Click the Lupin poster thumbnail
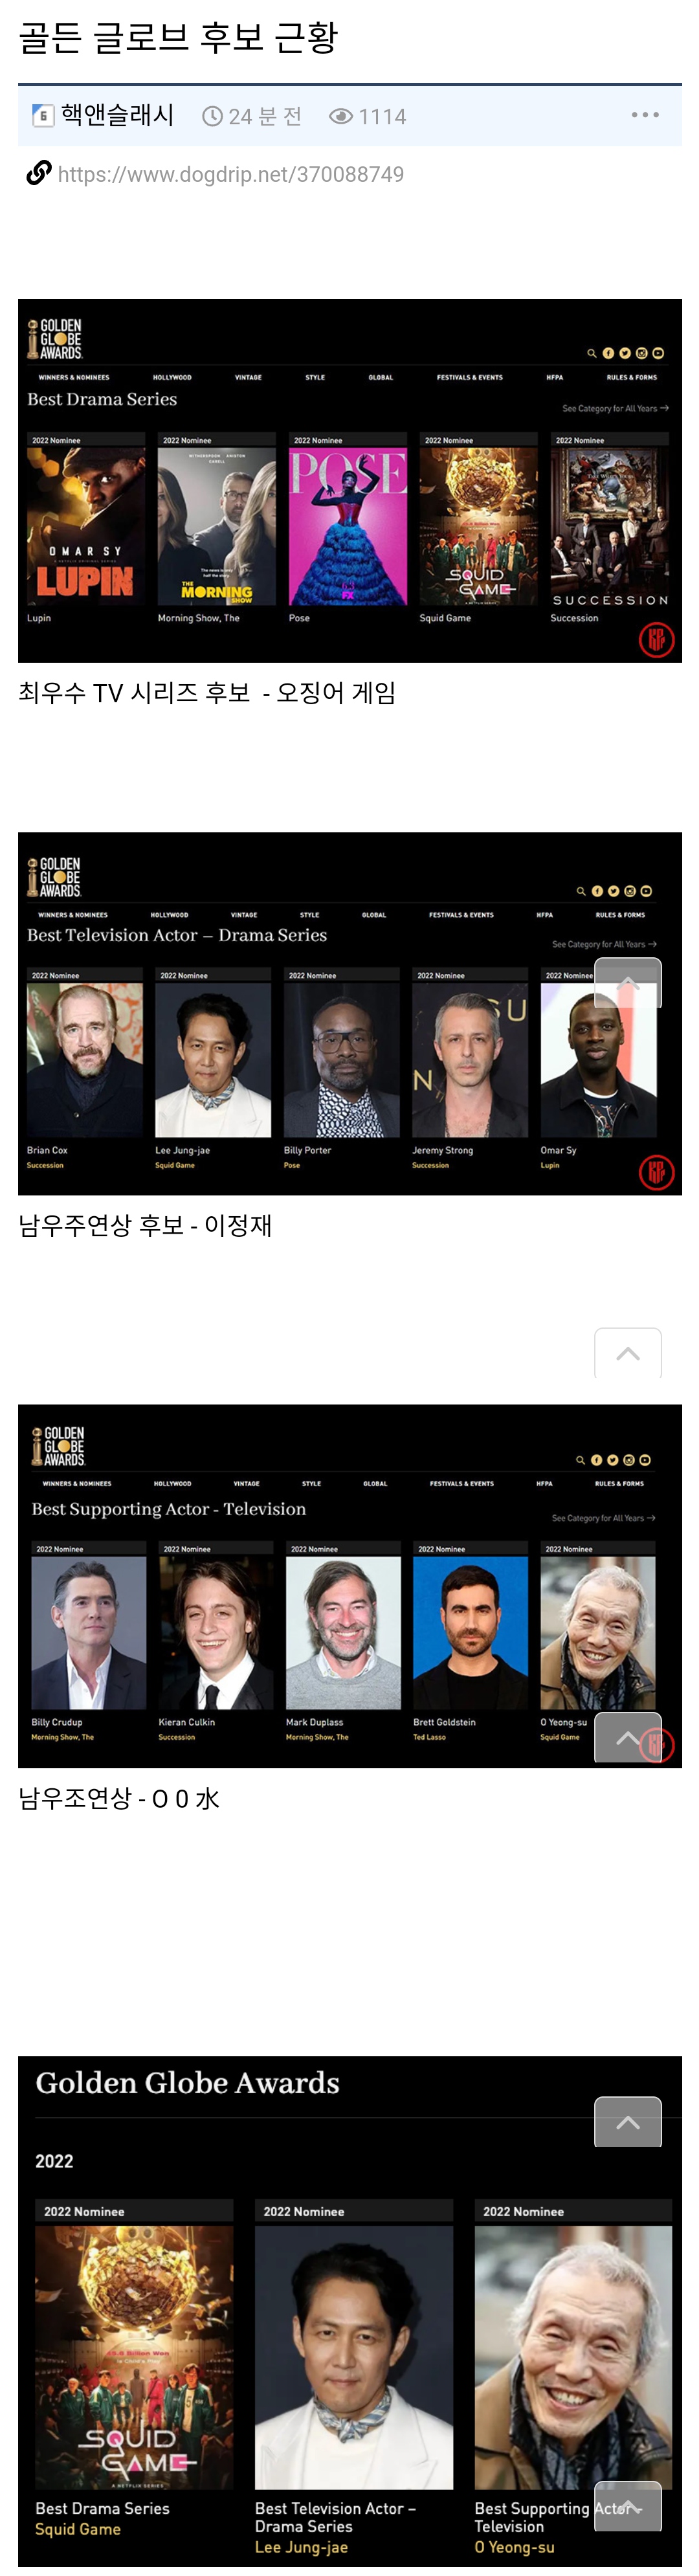Image resolution: width=699 pixels, height=2576 pixels. pos(86,526)
